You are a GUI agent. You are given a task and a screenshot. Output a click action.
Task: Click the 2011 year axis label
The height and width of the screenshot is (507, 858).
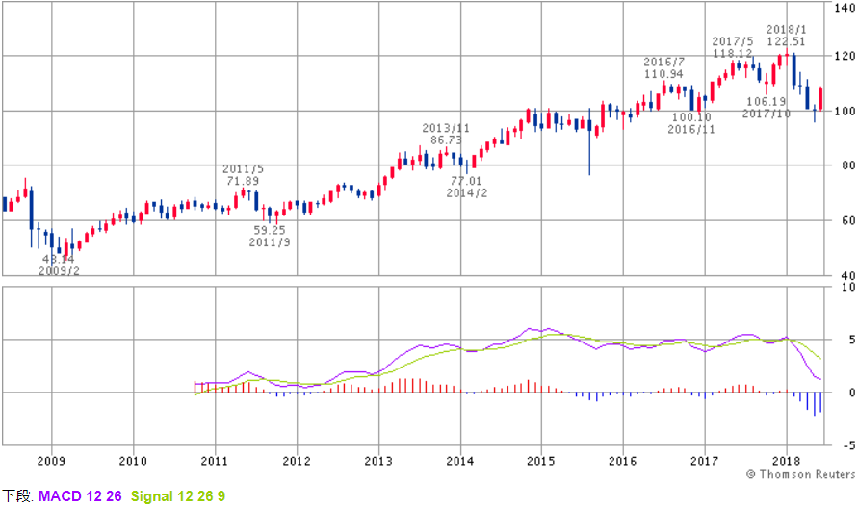(215, 461)
